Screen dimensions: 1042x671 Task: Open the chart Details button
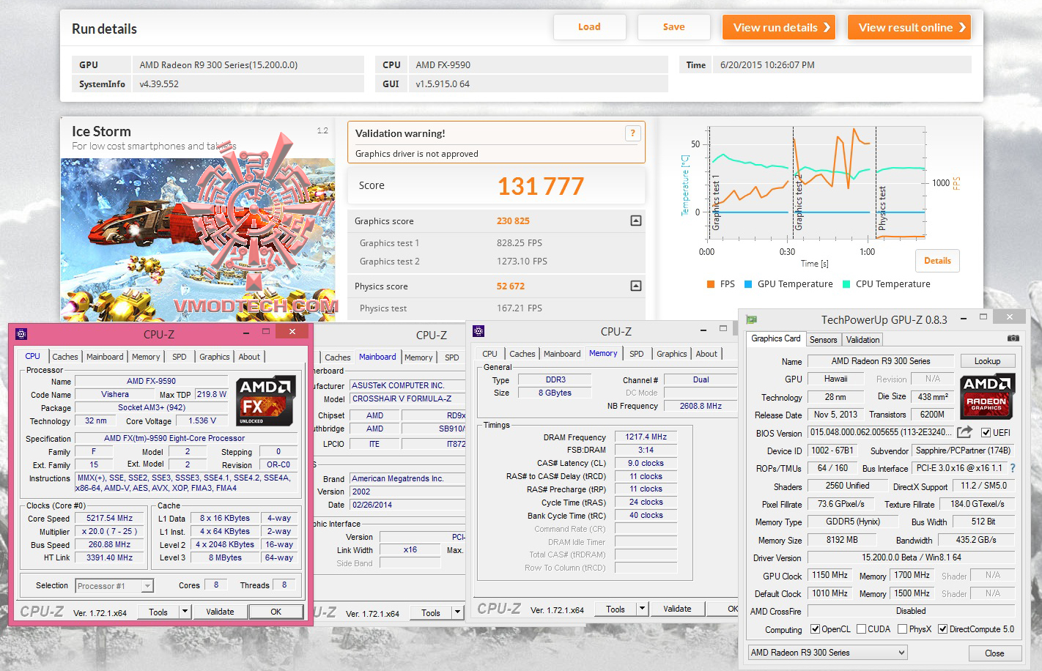point(937,261)
